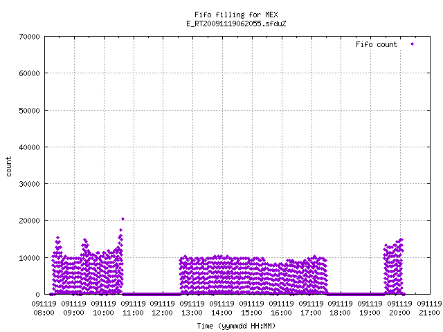
Task: Click the x-axis tick 091119 12:00
Action: (163, 308)
